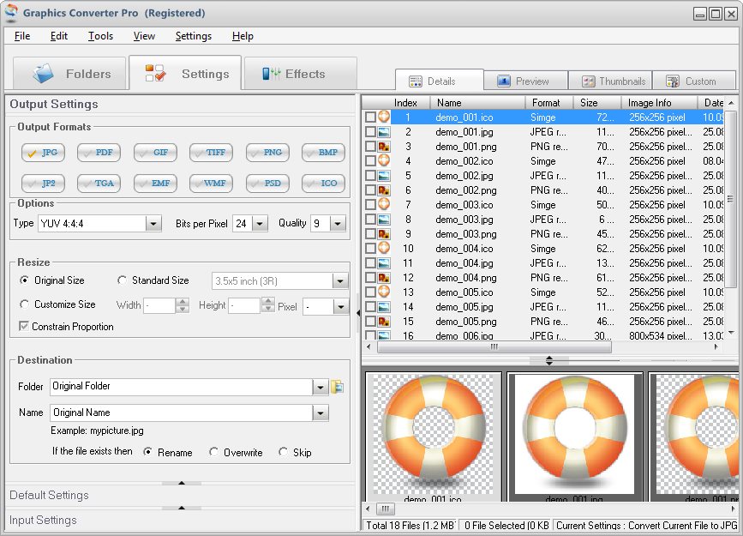Click the lifebuoy icon of demo_005.ico
743x536 pixels.
point(384,292)
